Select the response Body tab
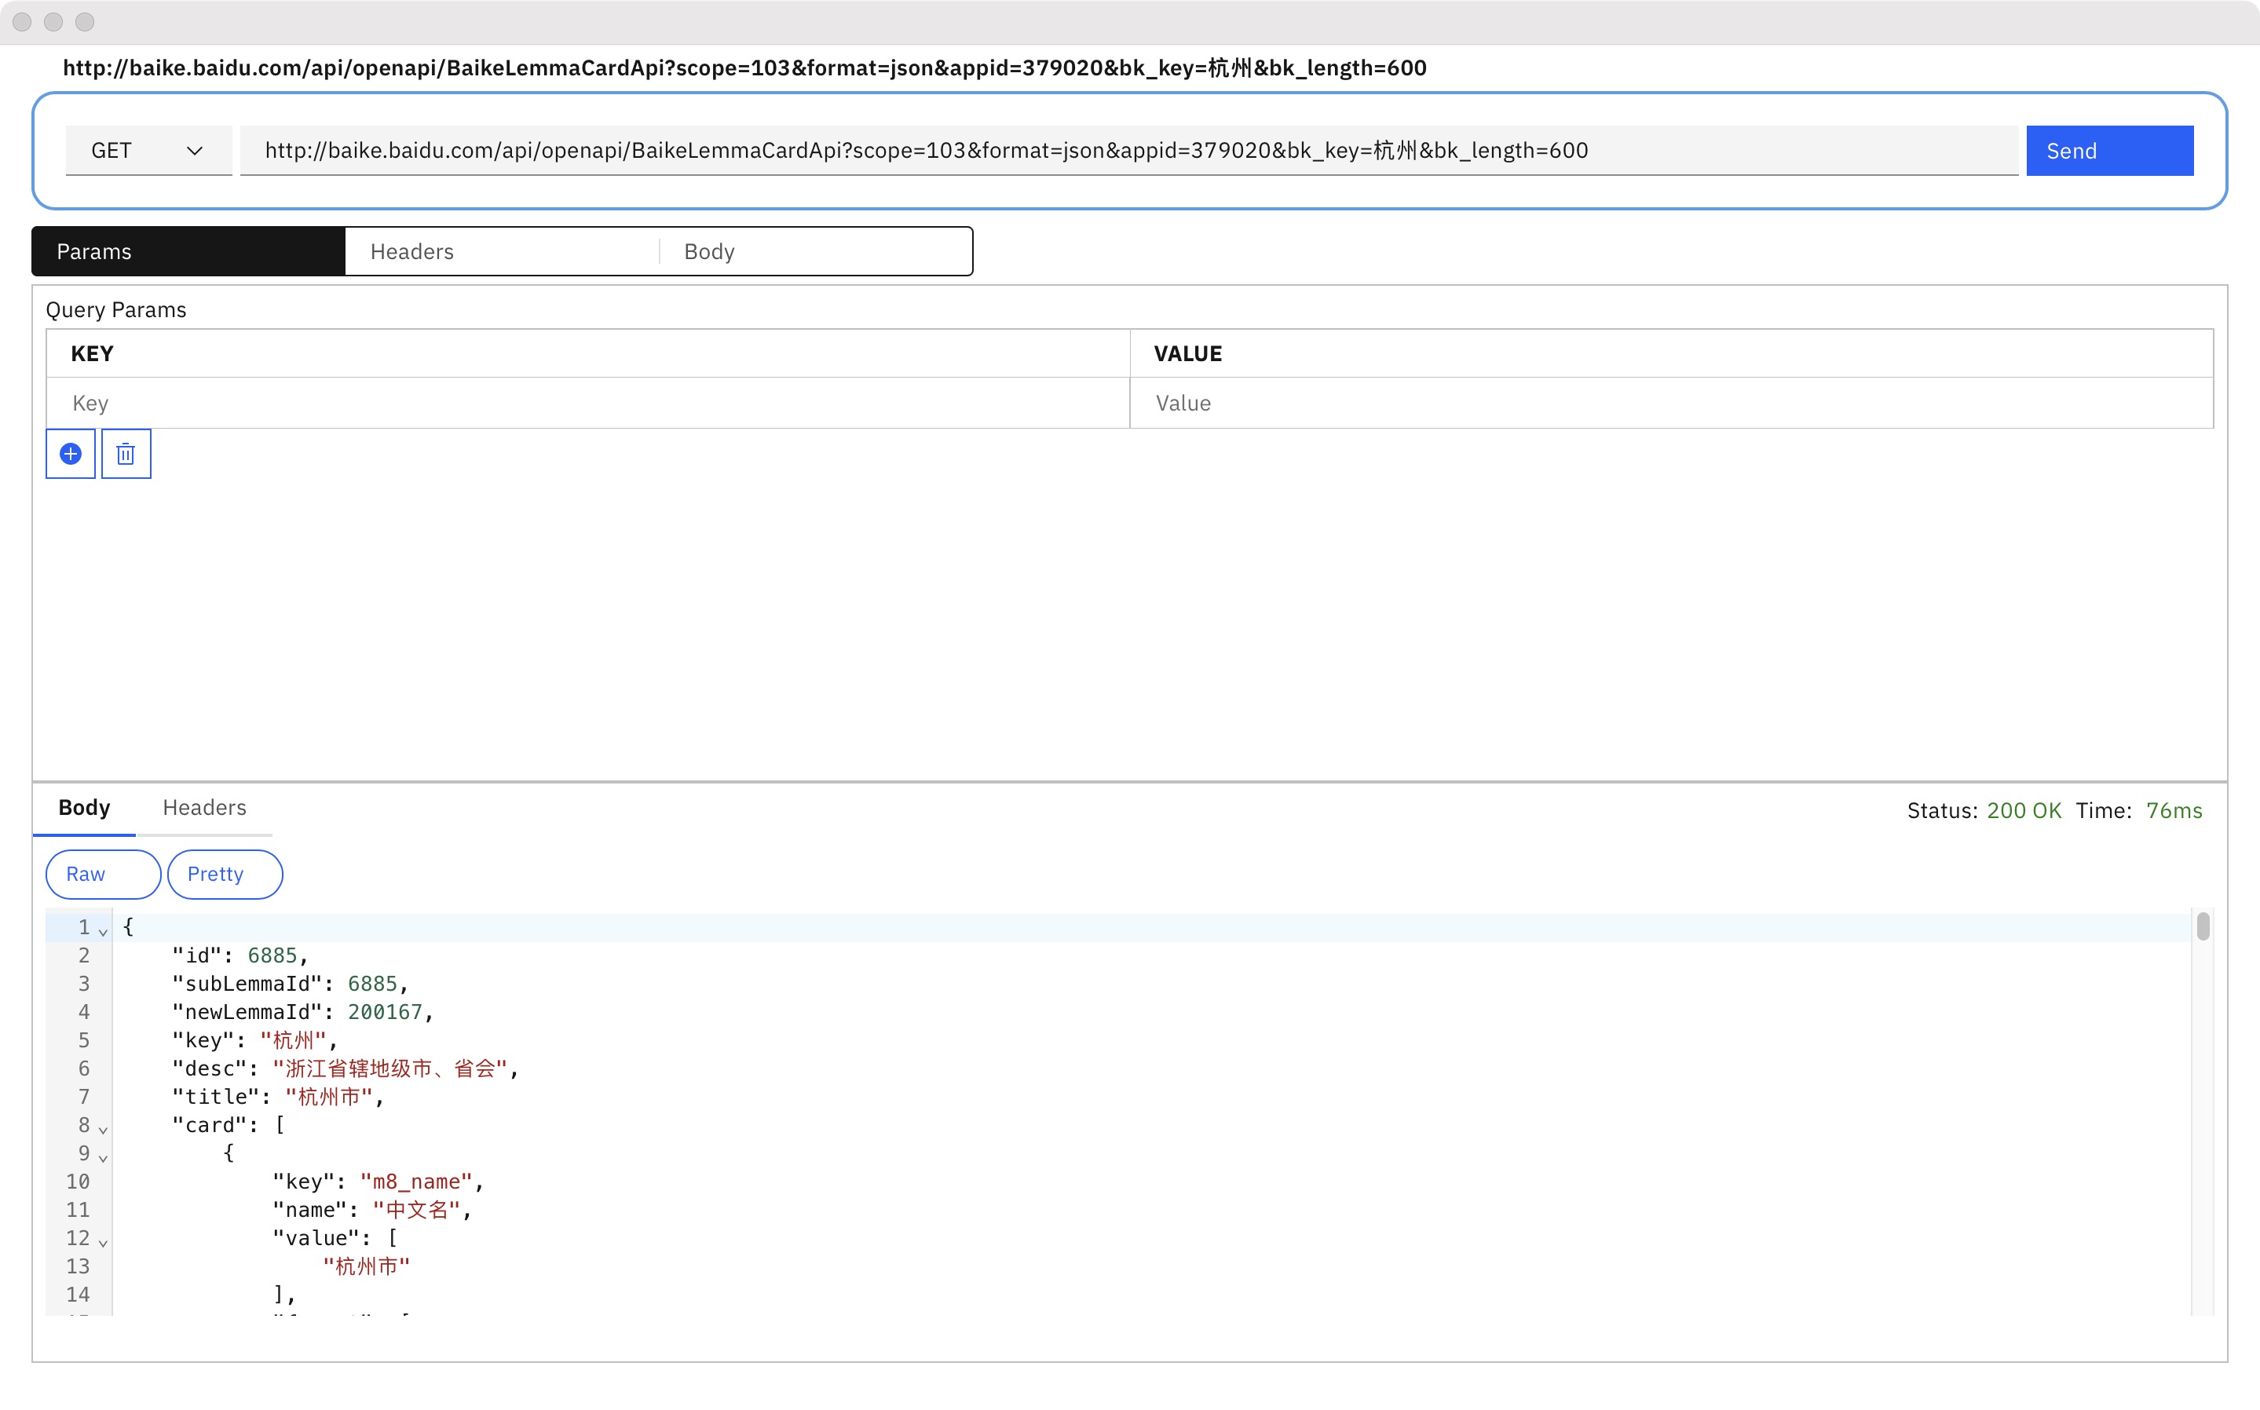 click(x=84, y=808)
